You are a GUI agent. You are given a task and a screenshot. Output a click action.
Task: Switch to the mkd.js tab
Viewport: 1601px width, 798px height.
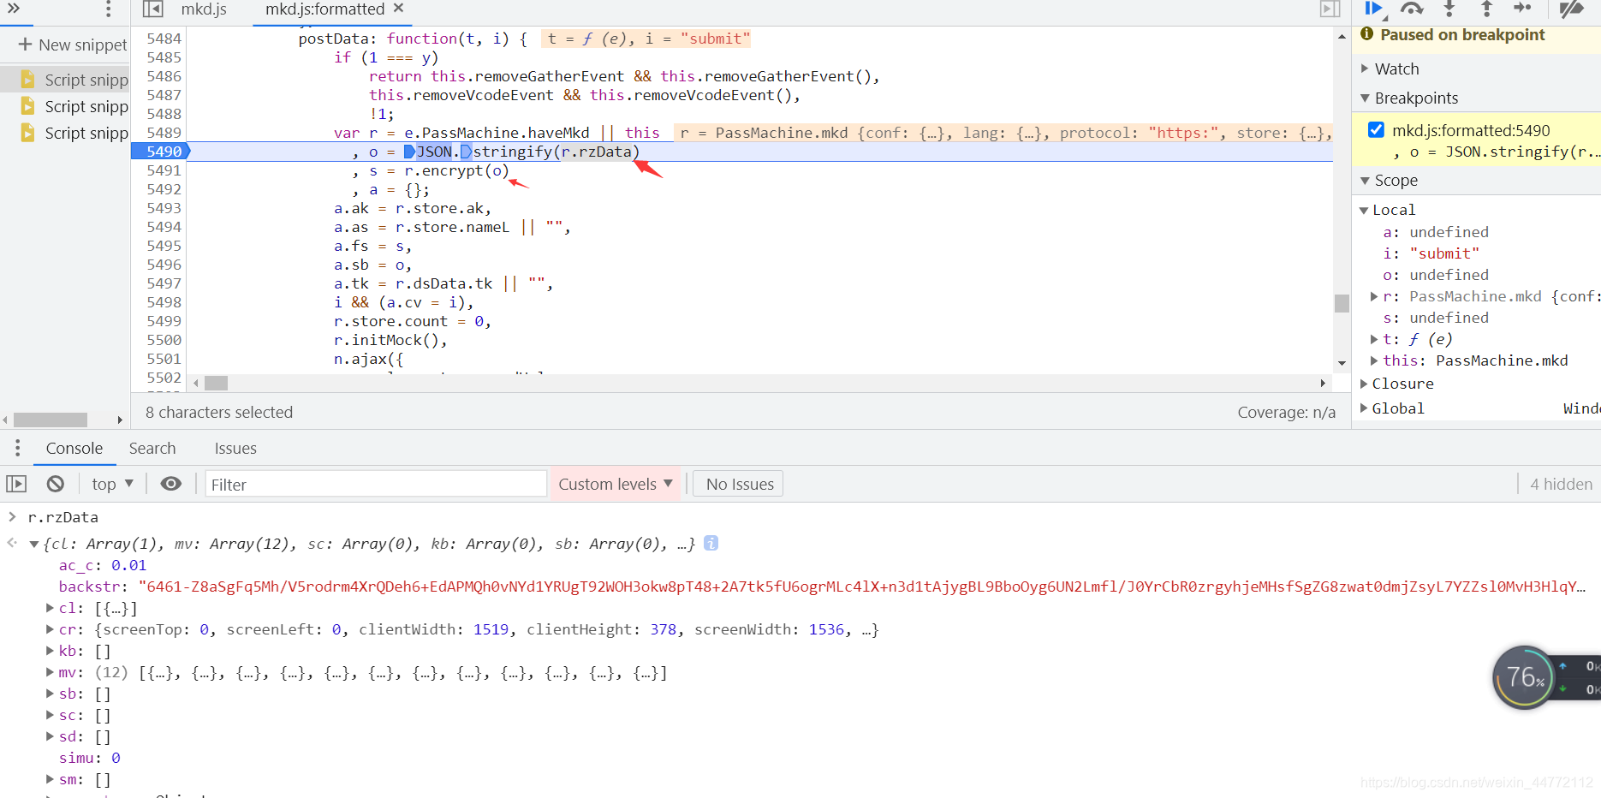tap(204, 9)
